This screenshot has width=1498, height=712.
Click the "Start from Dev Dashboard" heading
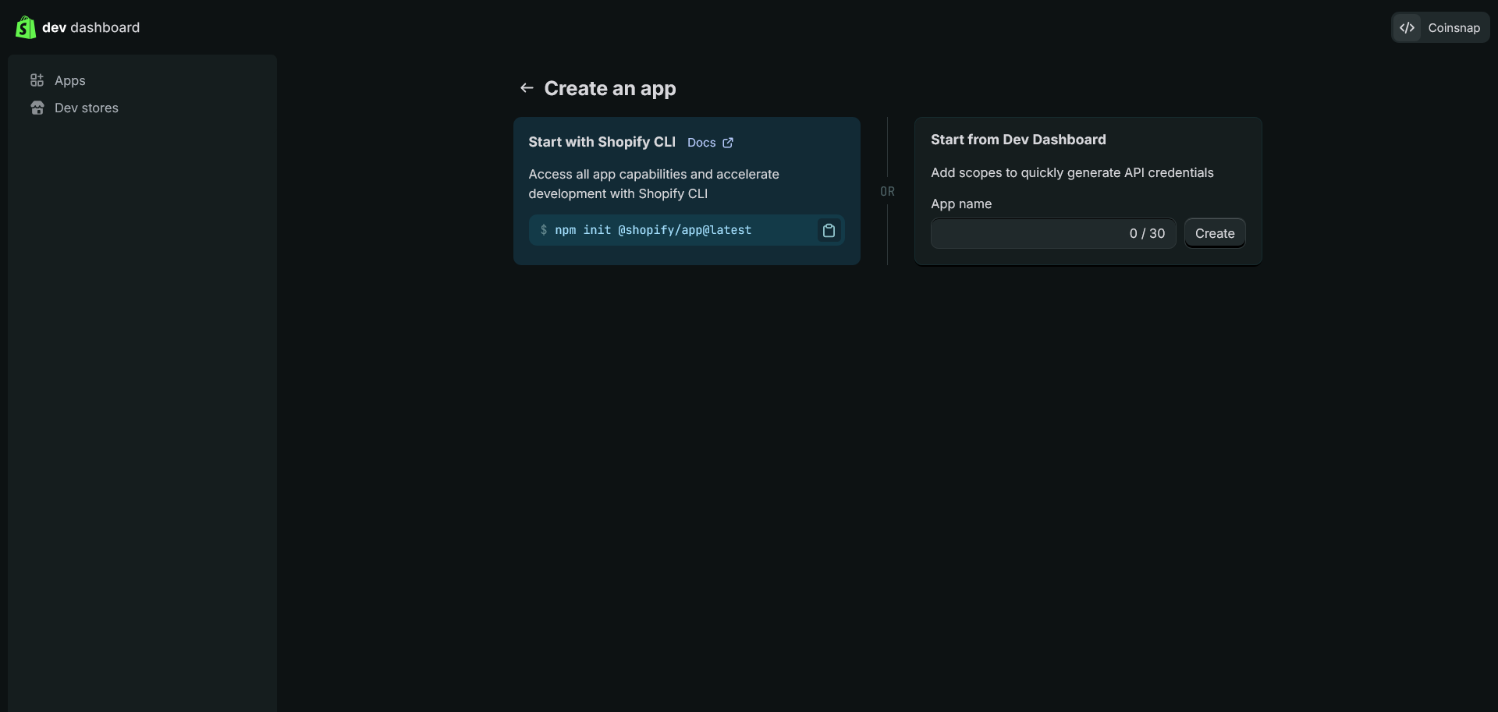[1018, 140]
